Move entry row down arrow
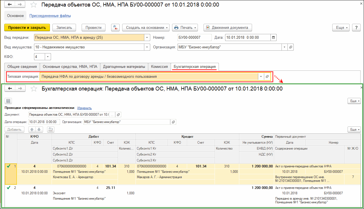 [39, 130]
